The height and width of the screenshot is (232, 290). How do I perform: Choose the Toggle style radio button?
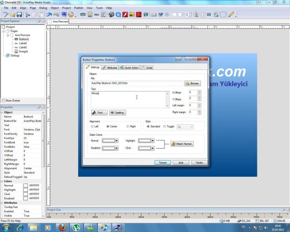pos(164,127)
